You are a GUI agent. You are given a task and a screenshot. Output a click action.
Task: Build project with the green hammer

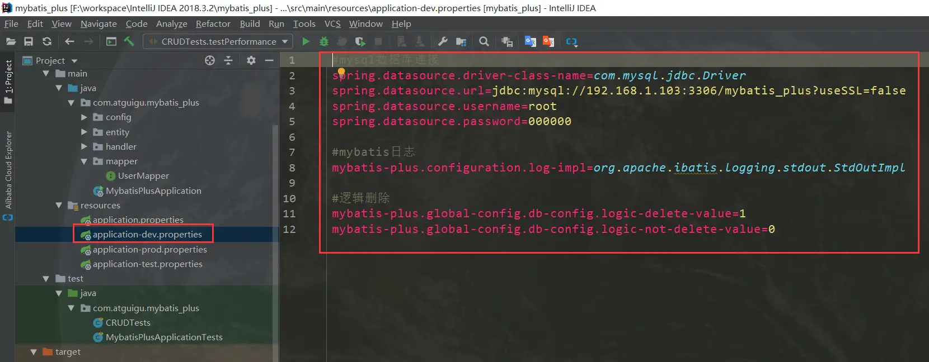[129, 41]
